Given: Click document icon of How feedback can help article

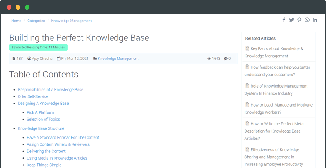Looking at the screenshot, I should point(247,67).
